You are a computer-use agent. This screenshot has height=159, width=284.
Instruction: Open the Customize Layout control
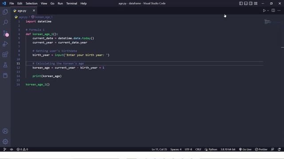click(256, 4)
